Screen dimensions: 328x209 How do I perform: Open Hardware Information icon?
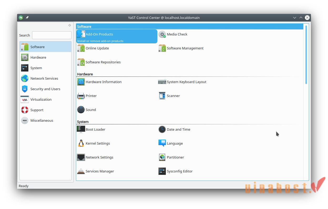click(81, 82)
